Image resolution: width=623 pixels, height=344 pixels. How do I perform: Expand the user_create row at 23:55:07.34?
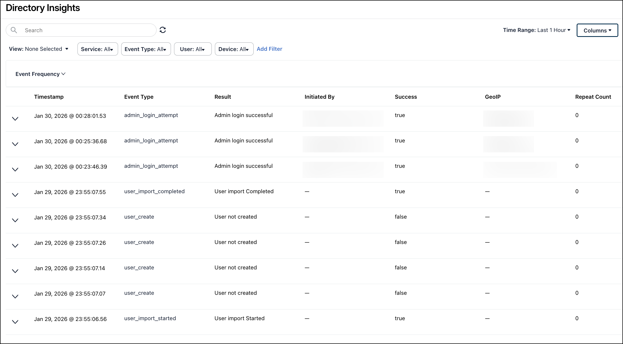15,220
